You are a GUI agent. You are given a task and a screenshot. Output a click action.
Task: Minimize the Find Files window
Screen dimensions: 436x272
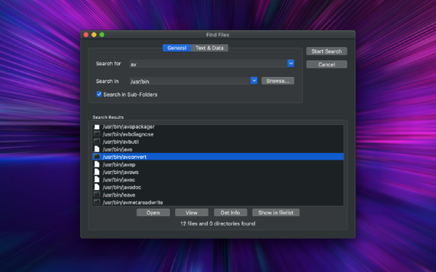pyautogui.click(x=94, y=35)
